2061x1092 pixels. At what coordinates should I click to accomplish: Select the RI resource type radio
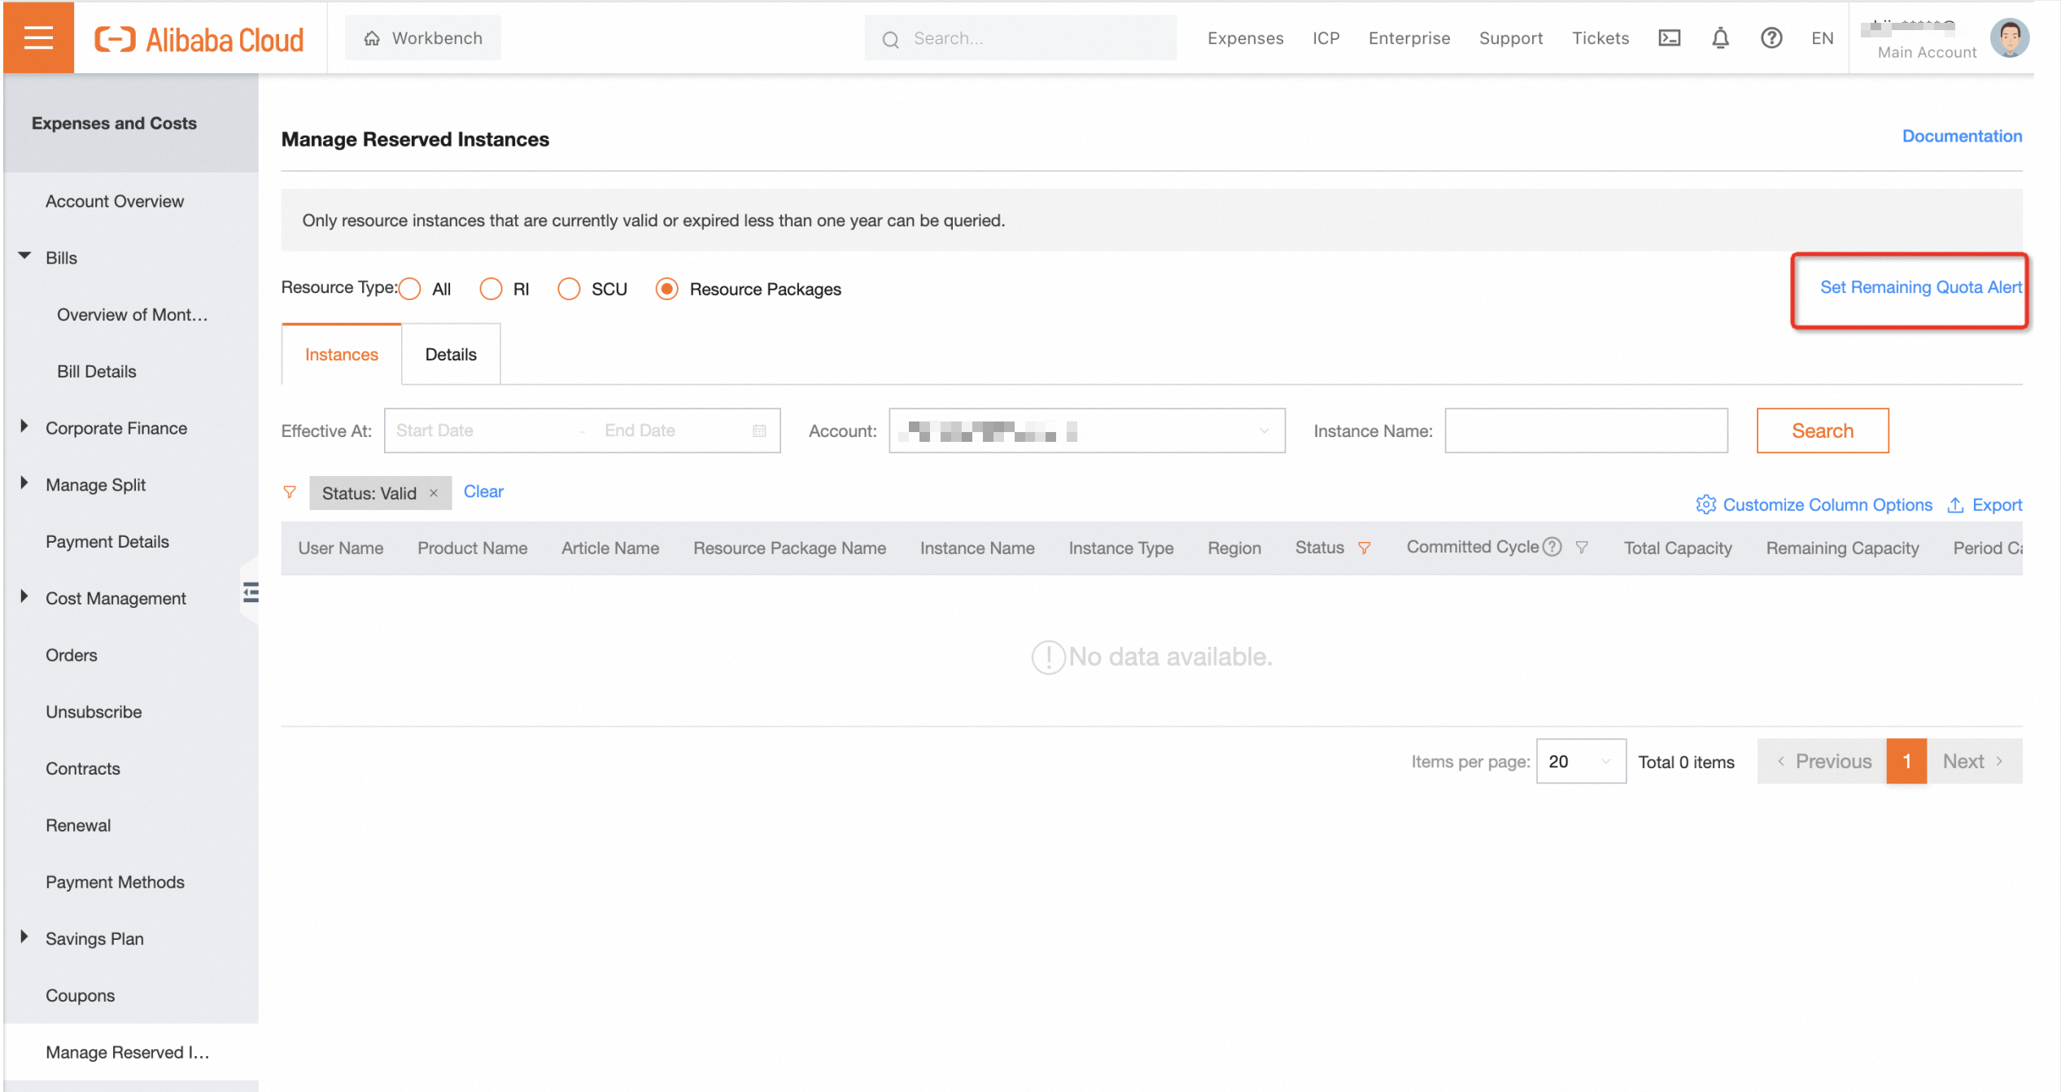coord(491,289)
